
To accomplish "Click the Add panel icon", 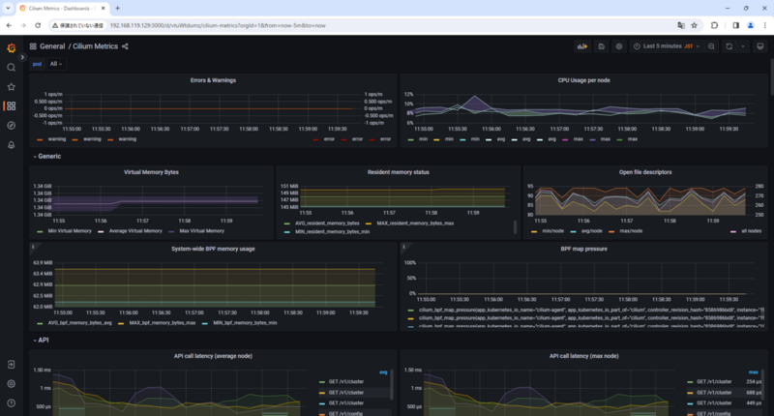I will [x=582, y=46].
